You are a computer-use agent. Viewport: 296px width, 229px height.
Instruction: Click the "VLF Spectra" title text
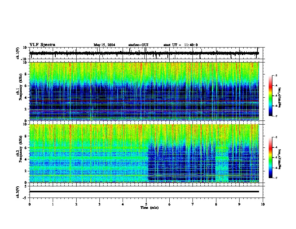click(x=42, y=45)
